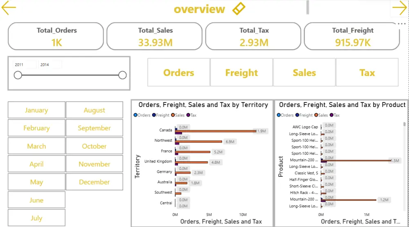This screenshot has height=227, width=409.
Task: Filter by November
Action: (94, 164)
